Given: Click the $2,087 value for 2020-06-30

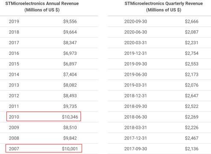Looking at the screenshot, I should point(192,32).
